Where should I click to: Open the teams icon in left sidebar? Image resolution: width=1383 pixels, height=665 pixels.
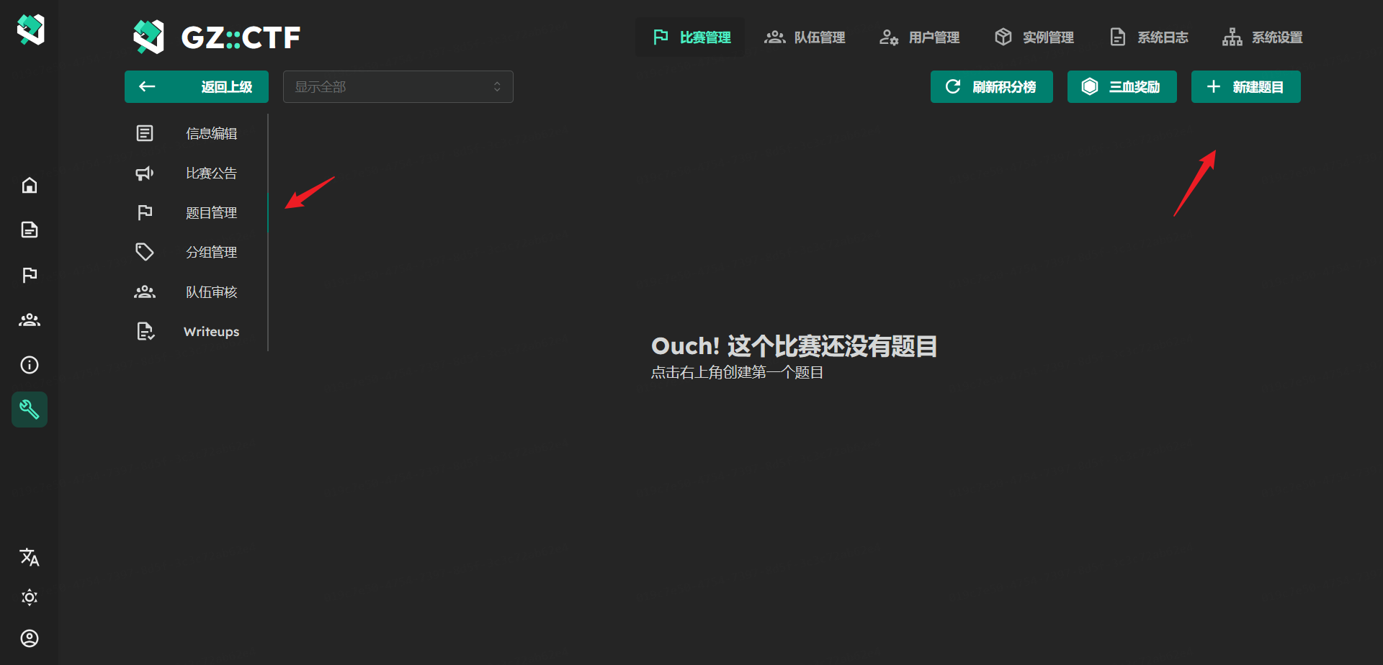pyautogui.click(x=30, y=320)
